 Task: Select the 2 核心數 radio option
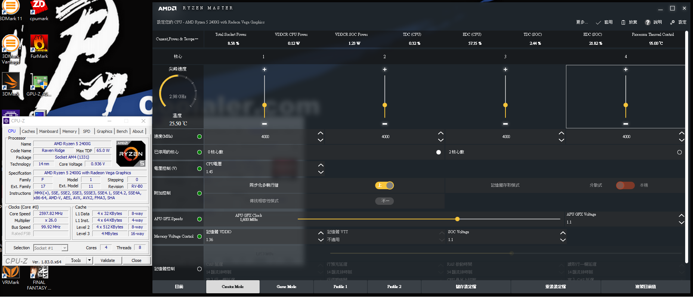tap(680, 152)
